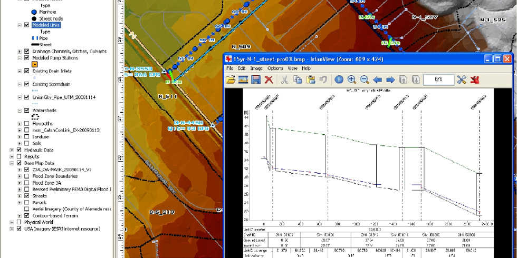The image size is (517, 258).
Task: Expand the Physical World group
Action: point(12,222)
